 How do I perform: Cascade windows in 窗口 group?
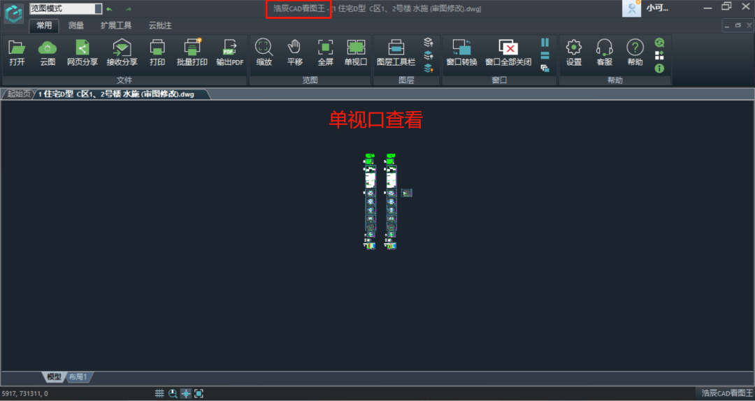pyautogui.click(x=545, y=68)
